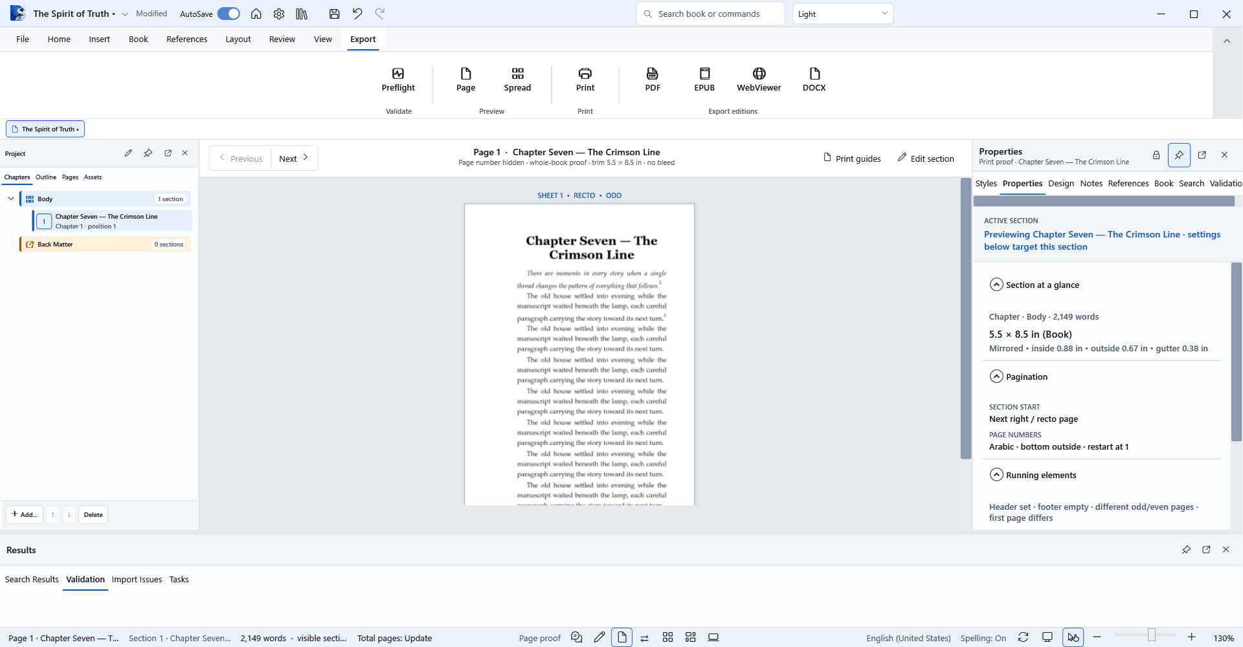1243x647 pixels.
Task: Click the Home icon in title bar
Action: click(256, 14)
